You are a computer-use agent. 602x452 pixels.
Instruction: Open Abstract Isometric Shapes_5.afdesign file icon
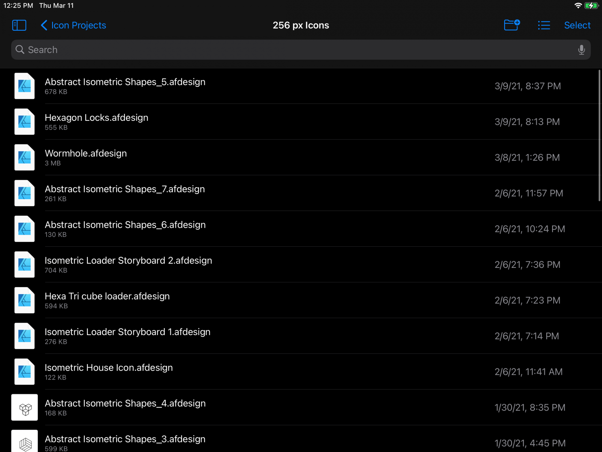point(25,86)
